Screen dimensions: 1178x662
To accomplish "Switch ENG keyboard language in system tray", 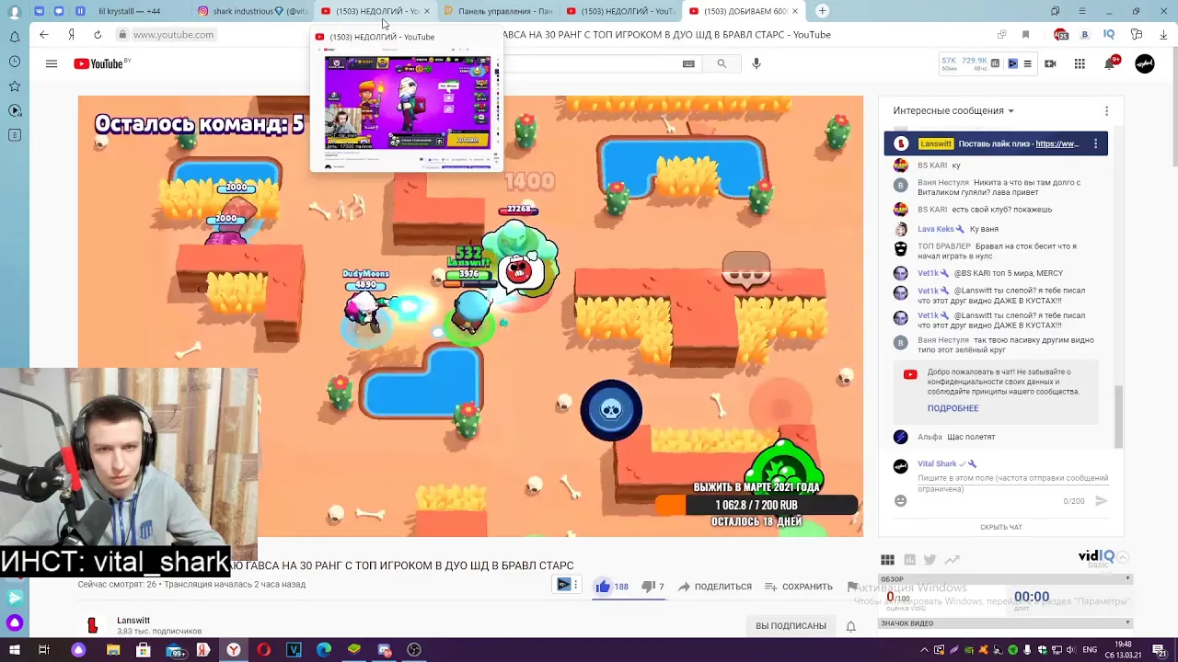I will click(x=1088, y=650).
